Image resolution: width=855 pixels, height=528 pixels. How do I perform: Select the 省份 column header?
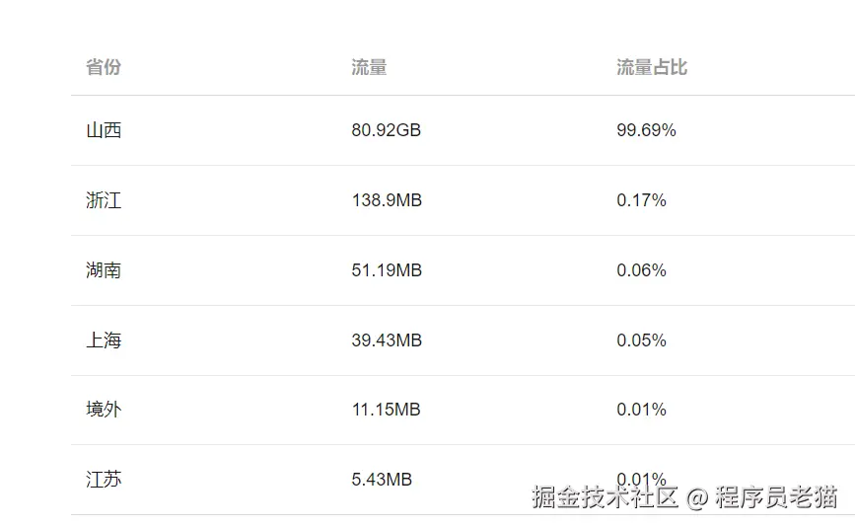pos(104,67)
